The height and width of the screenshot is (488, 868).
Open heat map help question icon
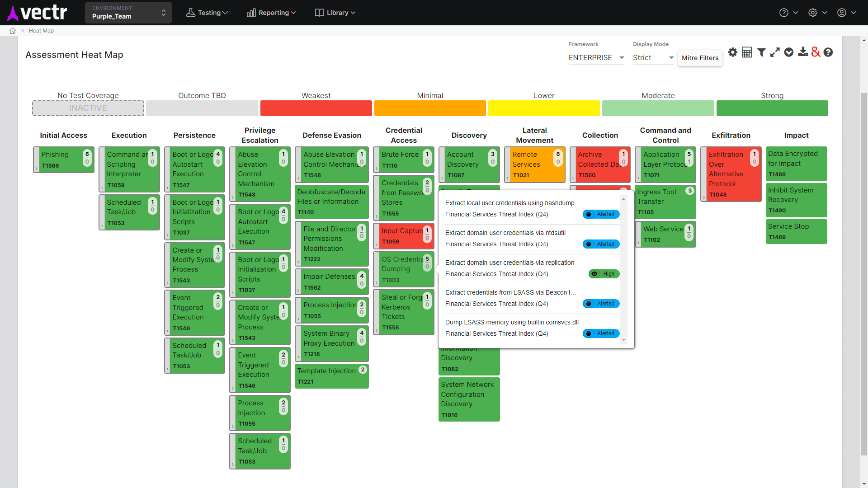coord(828,52)
